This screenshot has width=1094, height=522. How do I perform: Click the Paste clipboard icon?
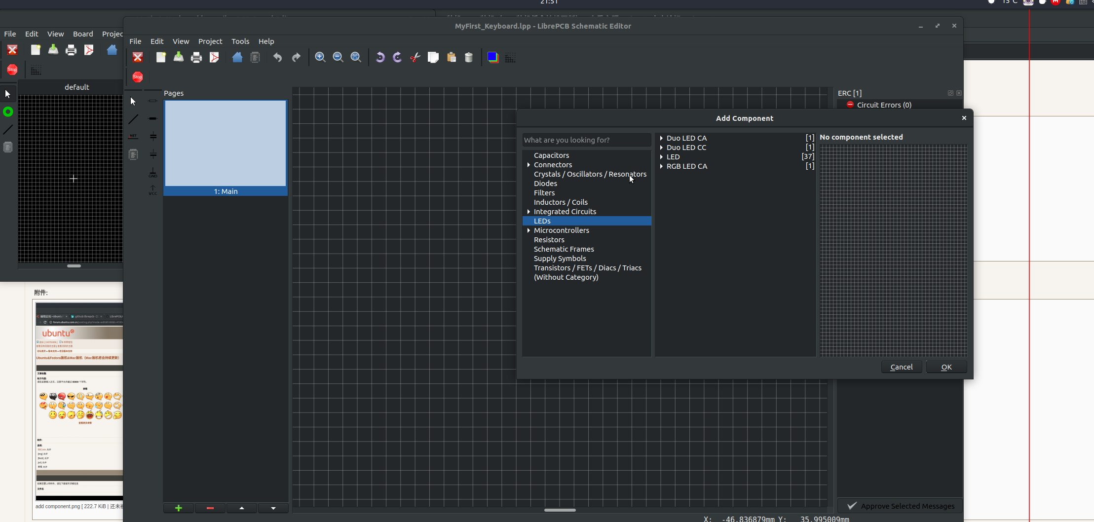[451, 58]
